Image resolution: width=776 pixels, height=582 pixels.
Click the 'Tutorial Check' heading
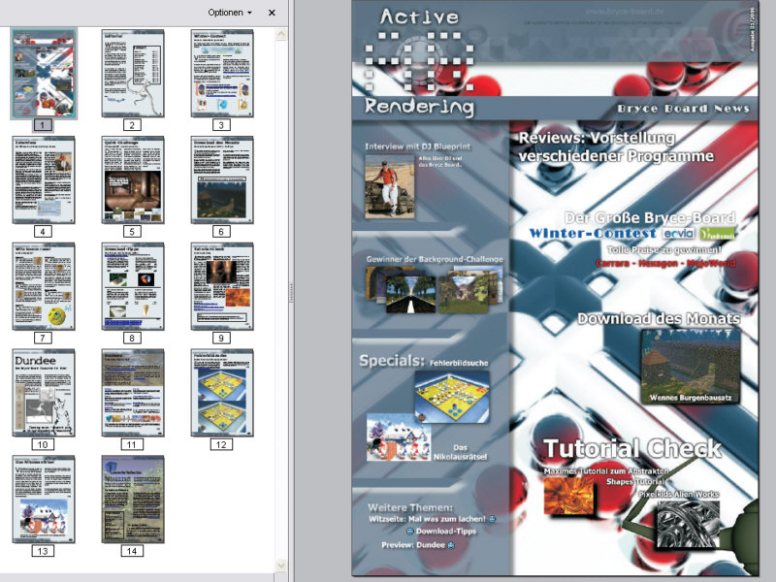(632, 448)
